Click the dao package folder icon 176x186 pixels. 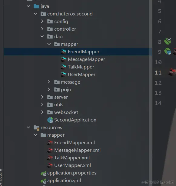(x=50, y=37)
